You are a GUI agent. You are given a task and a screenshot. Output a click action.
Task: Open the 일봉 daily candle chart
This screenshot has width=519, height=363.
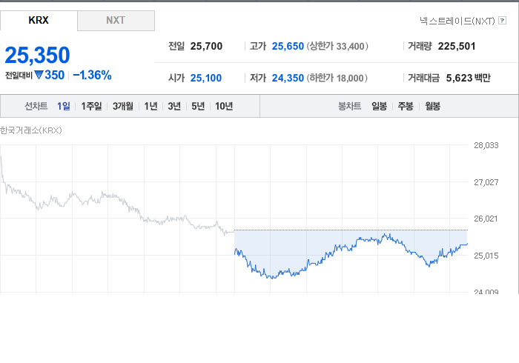[x=379, y=106]
